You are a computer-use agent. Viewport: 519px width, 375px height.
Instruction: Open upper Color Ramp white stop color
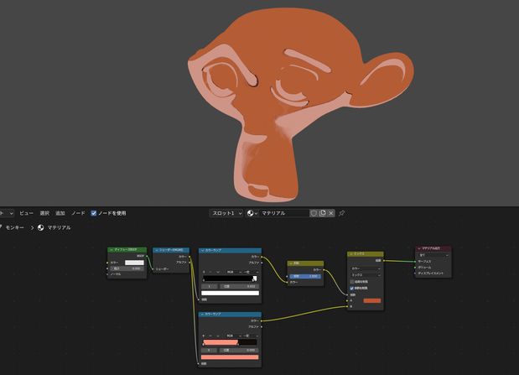(230, 293)
